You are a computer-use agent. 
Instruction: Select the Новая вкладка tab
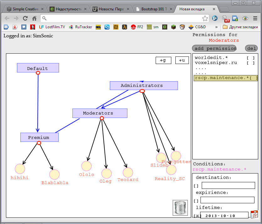pos(197,9)
